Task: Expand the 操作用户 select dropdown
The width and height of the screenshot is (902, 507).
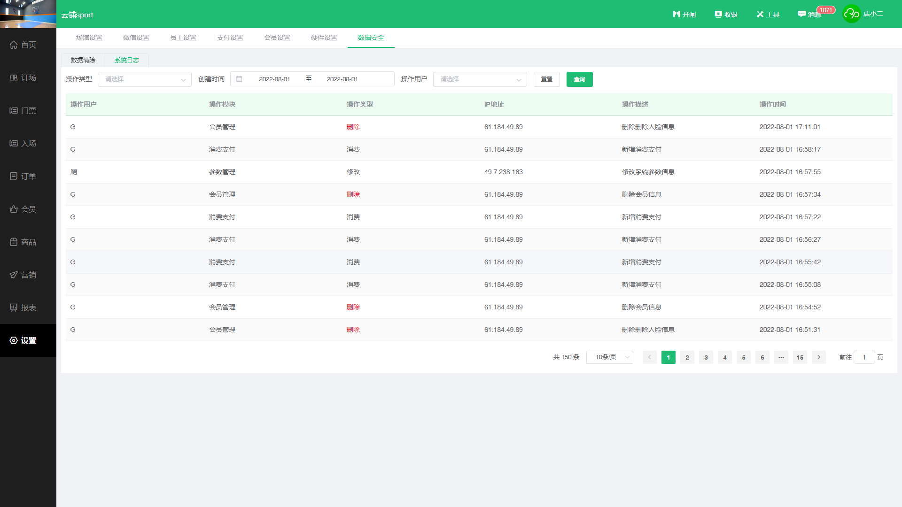Action: [x=480, y=79]
